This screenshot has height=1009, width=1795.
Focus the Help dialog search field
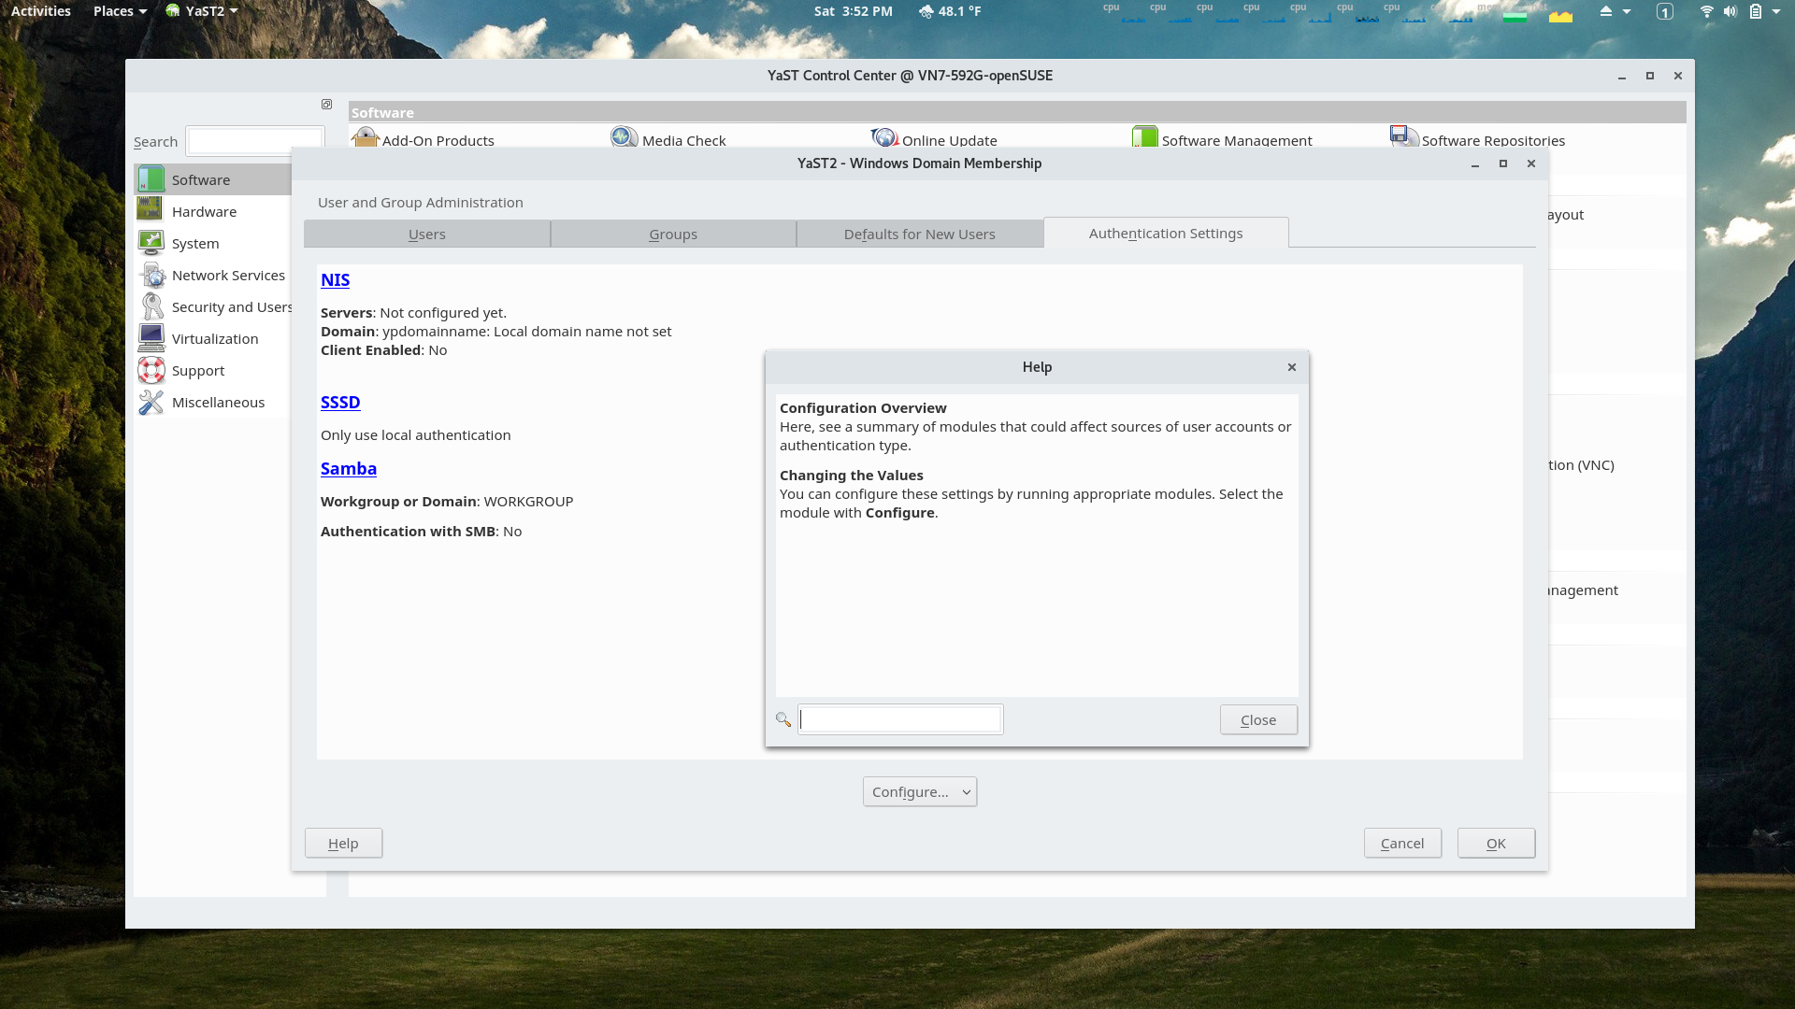point(900,719)
